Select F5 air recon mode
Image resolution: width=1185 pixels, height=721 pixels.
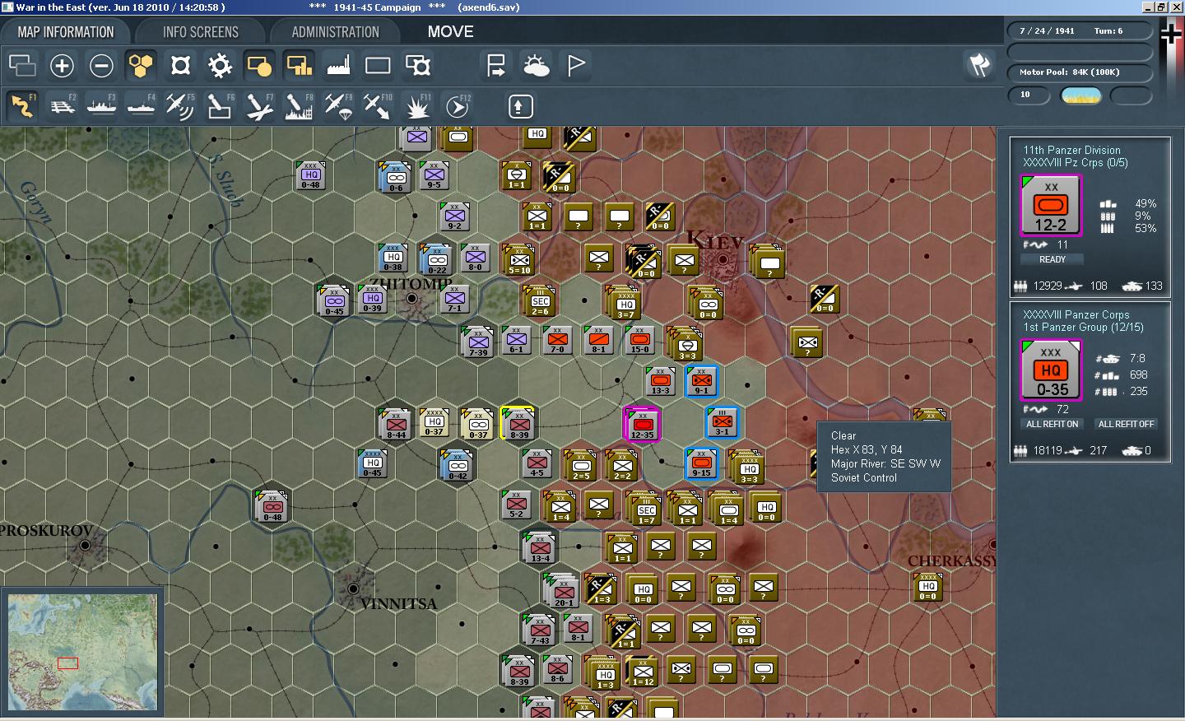tap(180, 106)
